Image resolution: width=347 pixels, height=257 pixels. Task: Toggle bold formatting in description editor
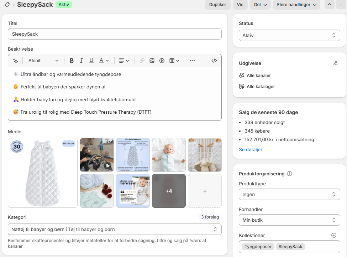click(72, 61)
